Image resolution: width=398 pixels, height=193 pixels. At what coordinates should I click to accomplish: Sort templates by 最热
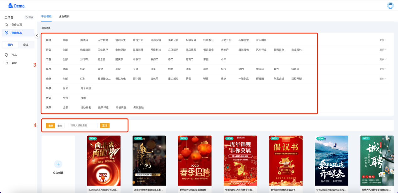point(60,126)
